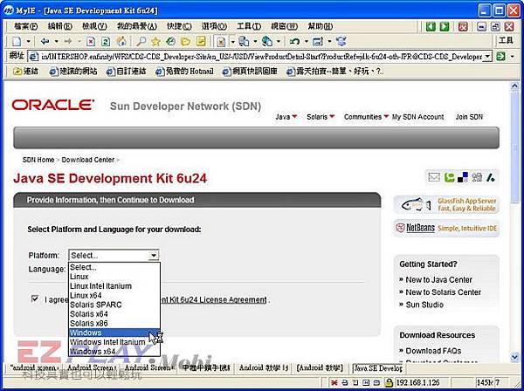This screenshot has width=524, height=391.
Task: Toggle the popup blocker toolbar button
Action: point(220,41)
